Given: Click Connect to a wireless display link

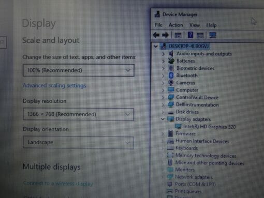Looking at the screenshot, I should point(58,184).
